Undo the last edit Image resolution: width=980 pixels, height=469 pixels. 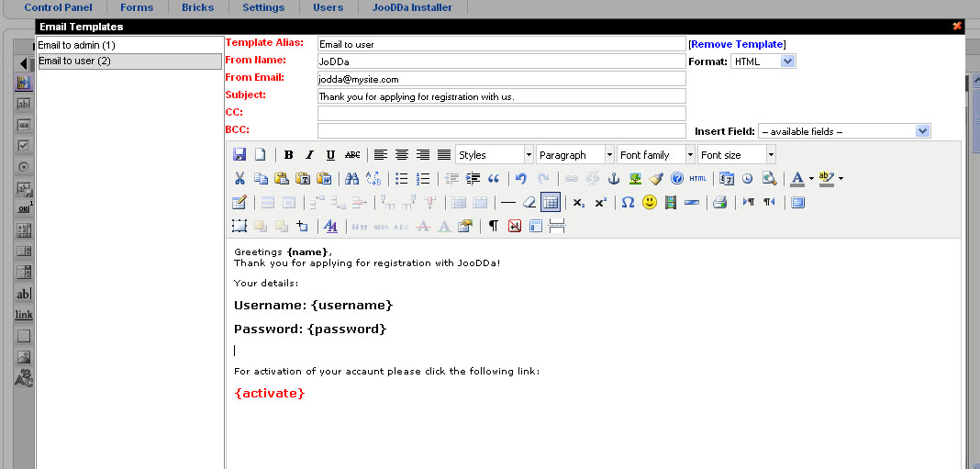(521, 178)
